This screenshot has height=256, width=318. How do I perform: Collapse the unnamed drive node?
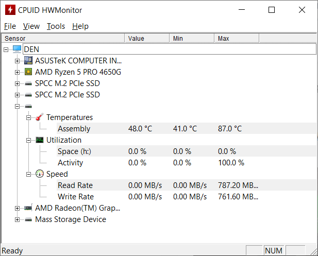(x=17, y=106)
